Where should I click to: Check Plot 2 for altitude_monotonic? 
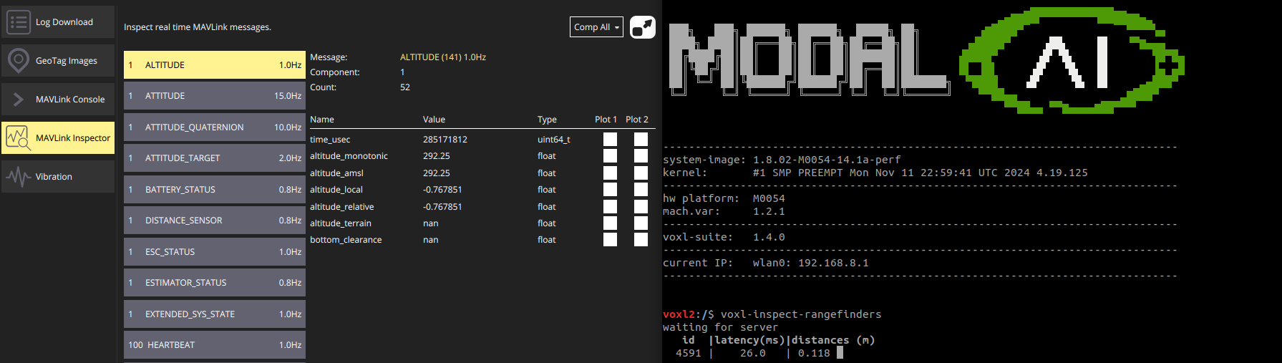(x=641, y=156)
